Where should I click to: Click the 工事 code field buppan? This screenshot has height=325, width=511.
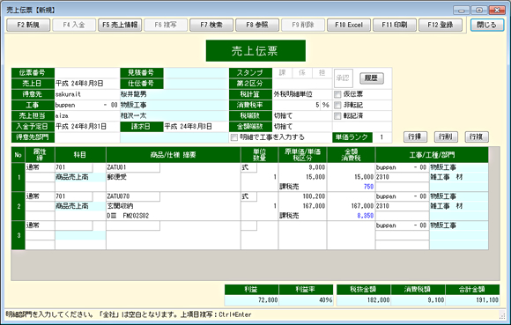[78, 105]
